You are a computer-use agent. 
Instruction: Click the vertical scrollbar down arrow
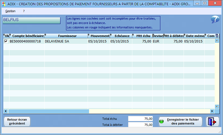pyautogui.click(x=217, y=107)
